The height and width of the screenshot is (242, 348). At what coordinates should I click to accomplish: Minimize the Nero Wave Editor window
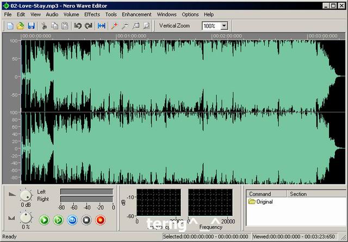pyautogui.click(x=326, y=6)
